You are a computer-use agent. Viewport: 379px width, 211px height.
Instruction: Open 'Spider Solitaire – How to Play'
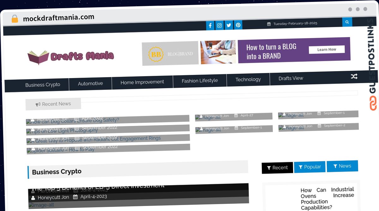(63, 150)
